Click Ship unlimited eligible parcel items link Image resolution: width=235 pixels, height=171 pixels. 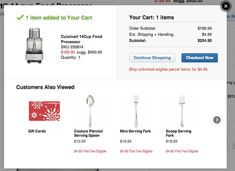[x=168, y=69]
